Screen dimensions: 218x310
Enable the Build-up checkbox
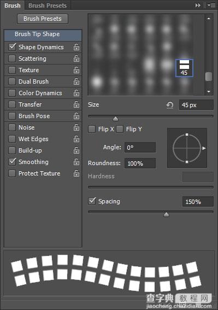tap(12, 150)
